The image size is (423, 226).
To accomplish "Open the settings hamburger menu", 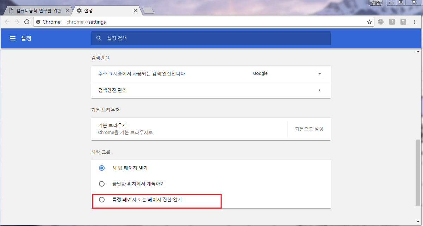I will click(13, 38).
